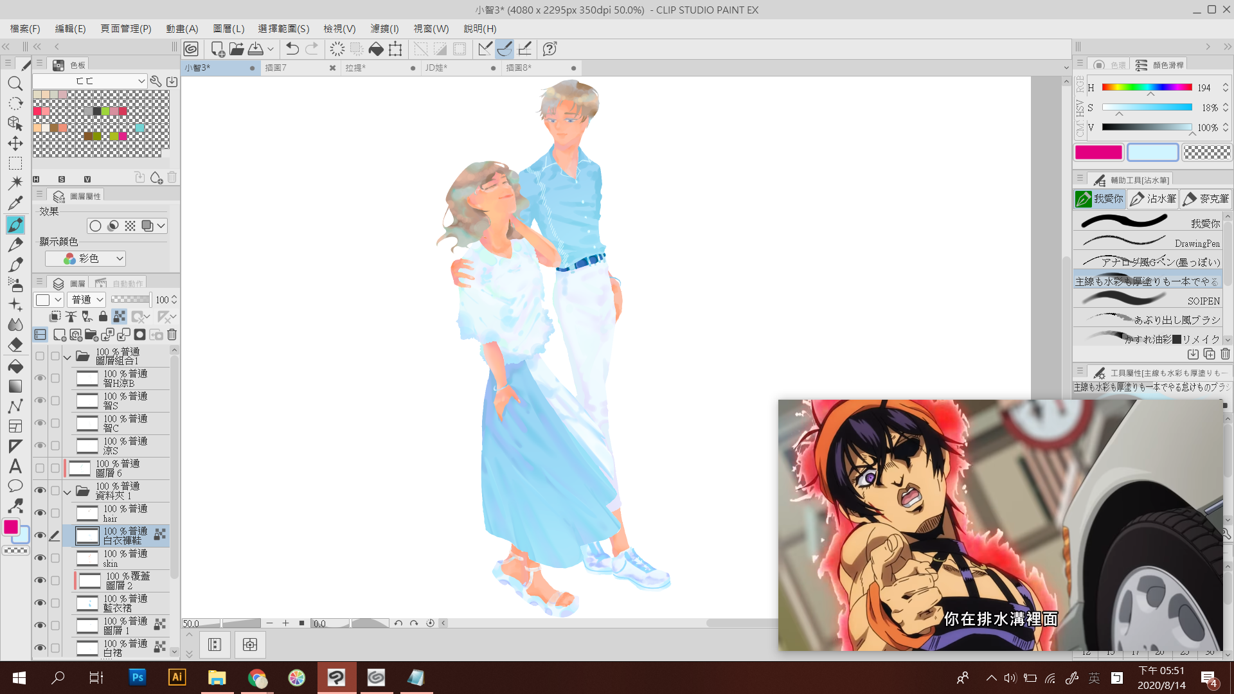
Task: Click New layer folder icon
Action: 91,335
